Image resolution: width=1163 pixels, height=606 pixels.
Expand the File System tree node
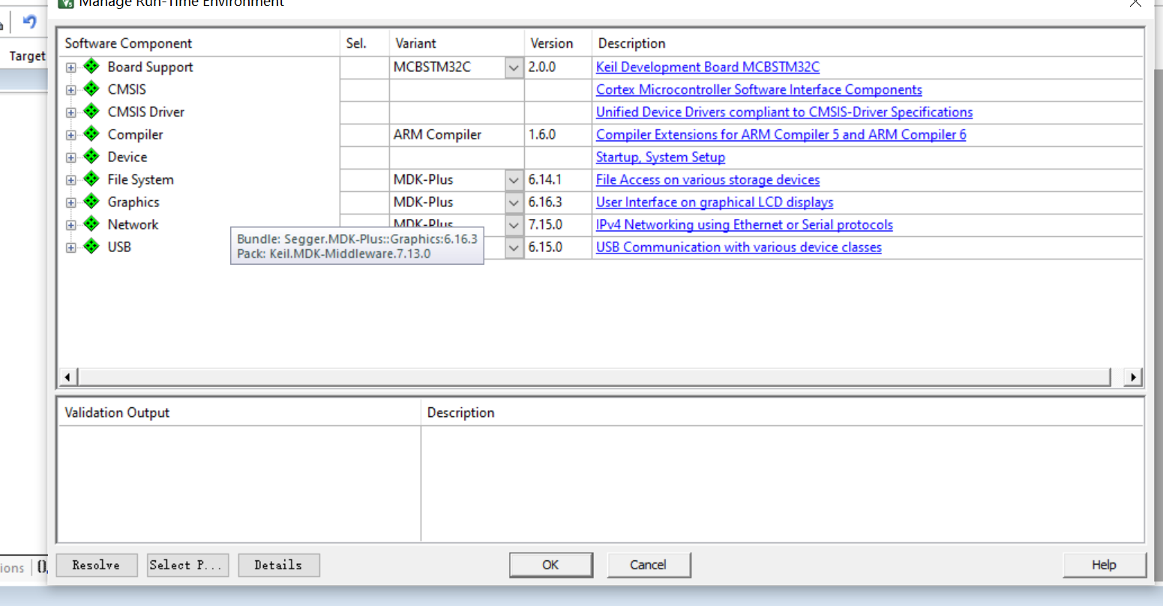coord(70,180)
